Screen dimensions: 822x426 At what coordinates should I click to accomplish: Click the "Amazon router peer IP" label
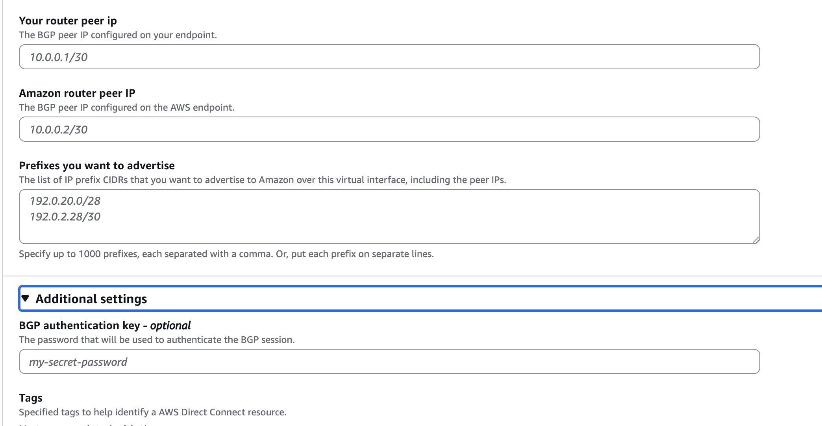77,93
